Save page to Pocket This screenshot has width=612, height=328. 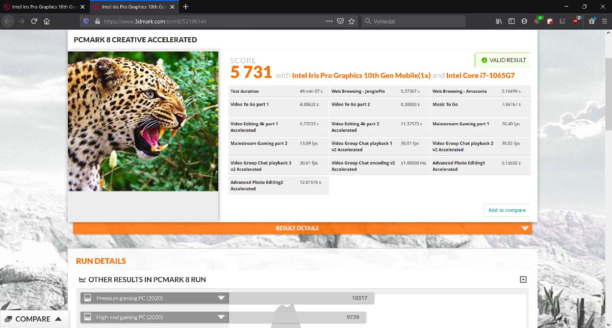click(340, 21)
